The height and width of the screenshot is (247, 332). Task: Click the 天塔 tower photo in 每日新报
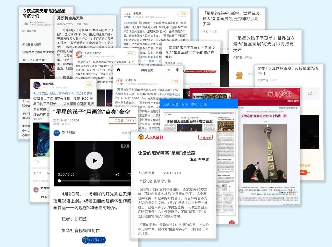[x=265, y=153]
